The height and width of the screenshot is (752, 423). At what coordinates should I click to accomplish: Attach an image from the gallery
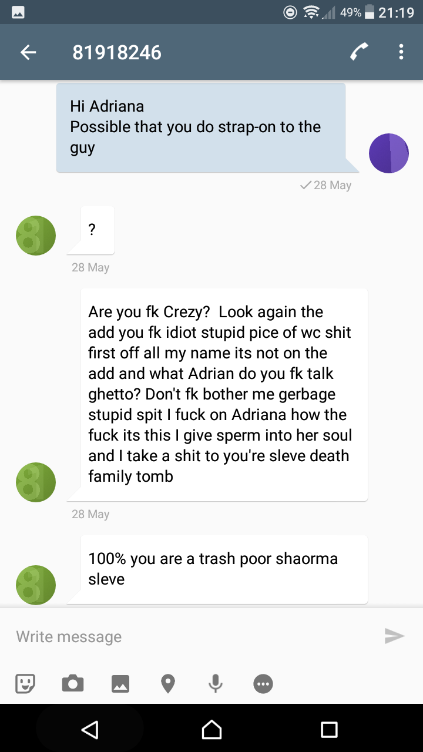(x=120, y=683)
